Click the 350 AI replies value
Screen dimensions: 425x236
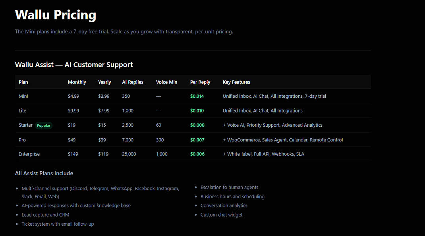pyautogui.click(x=126, y=96)
